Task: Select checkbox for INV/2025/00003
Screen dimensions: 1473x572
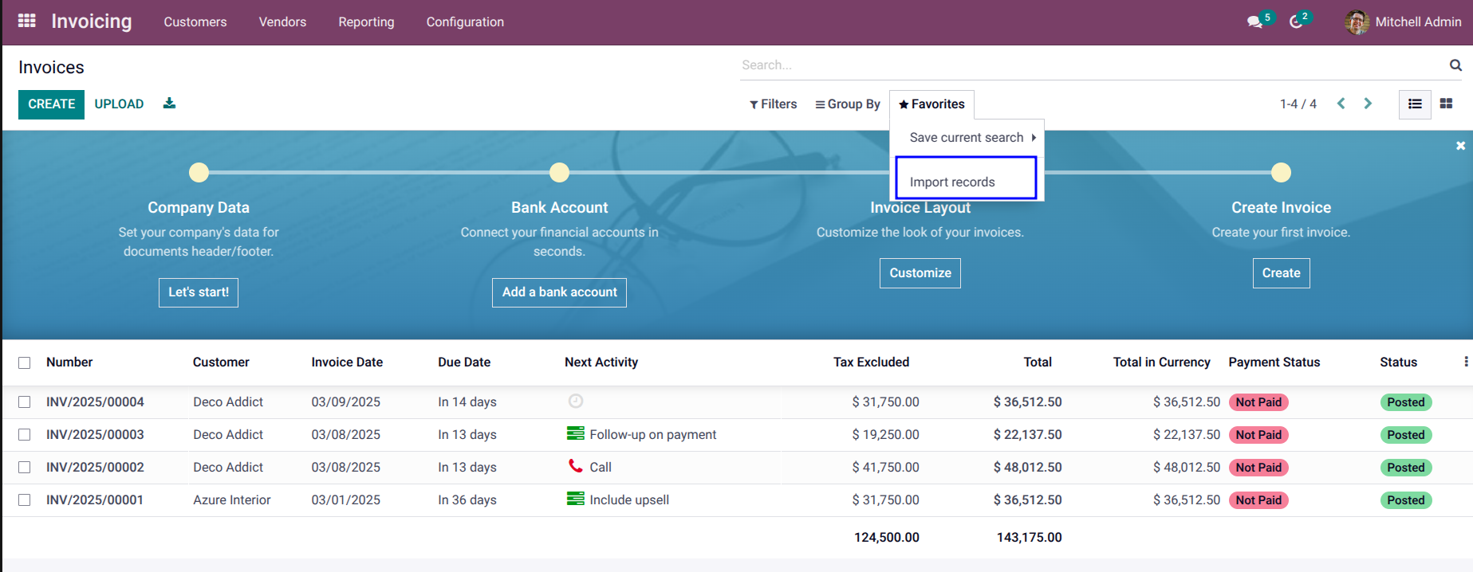Action: pyautogui.click(x=25, y=435)
